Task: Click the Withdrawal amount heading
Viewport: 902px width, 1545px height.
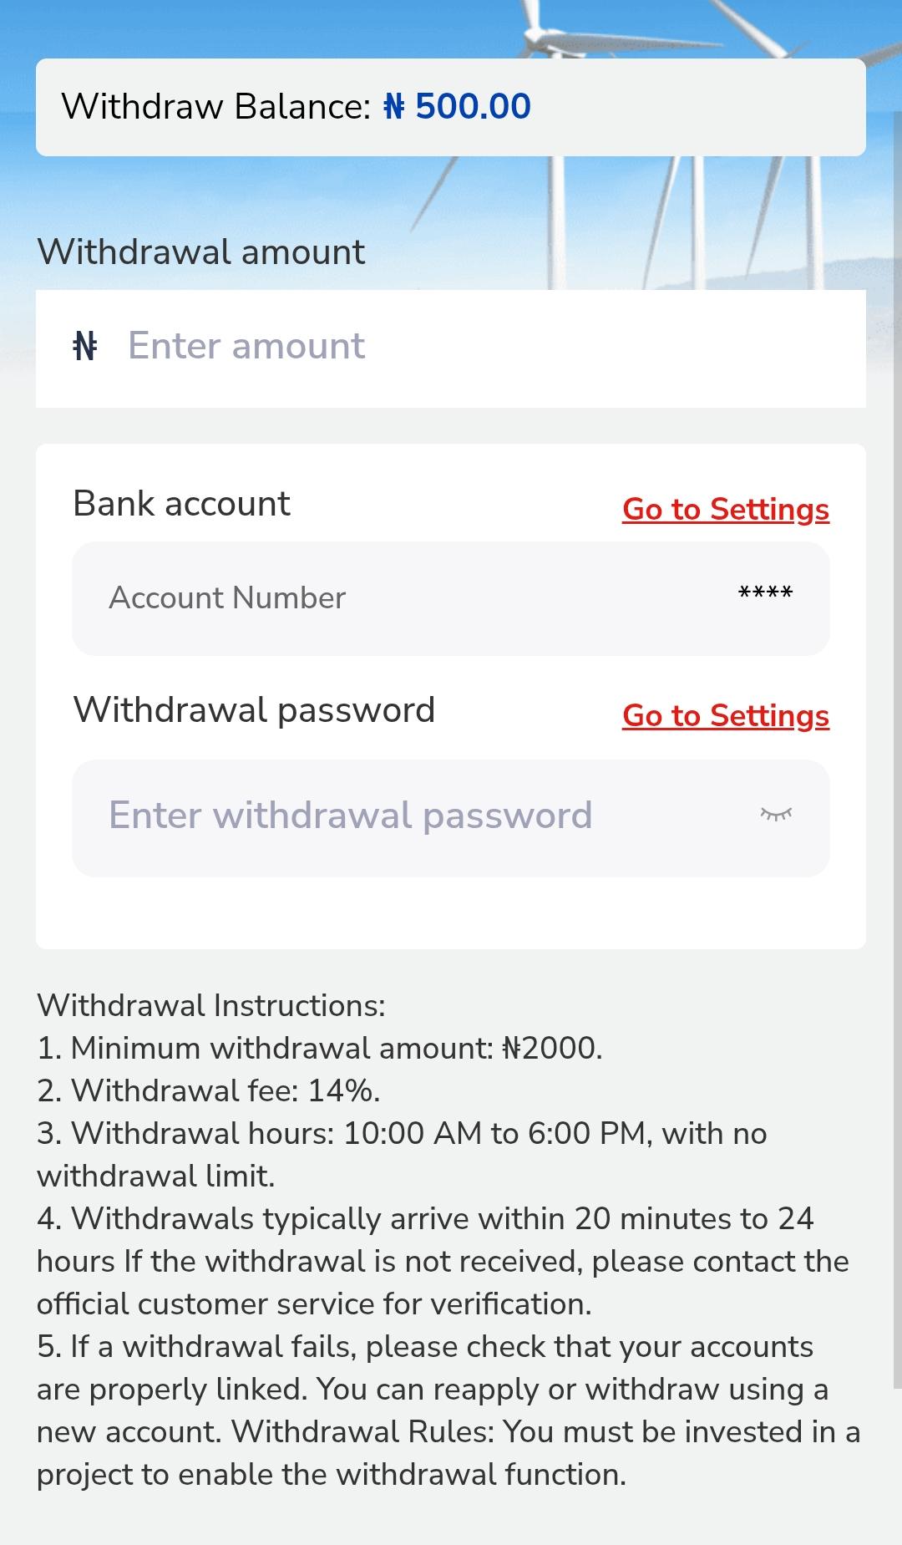Action: click(x=202, y=251)
